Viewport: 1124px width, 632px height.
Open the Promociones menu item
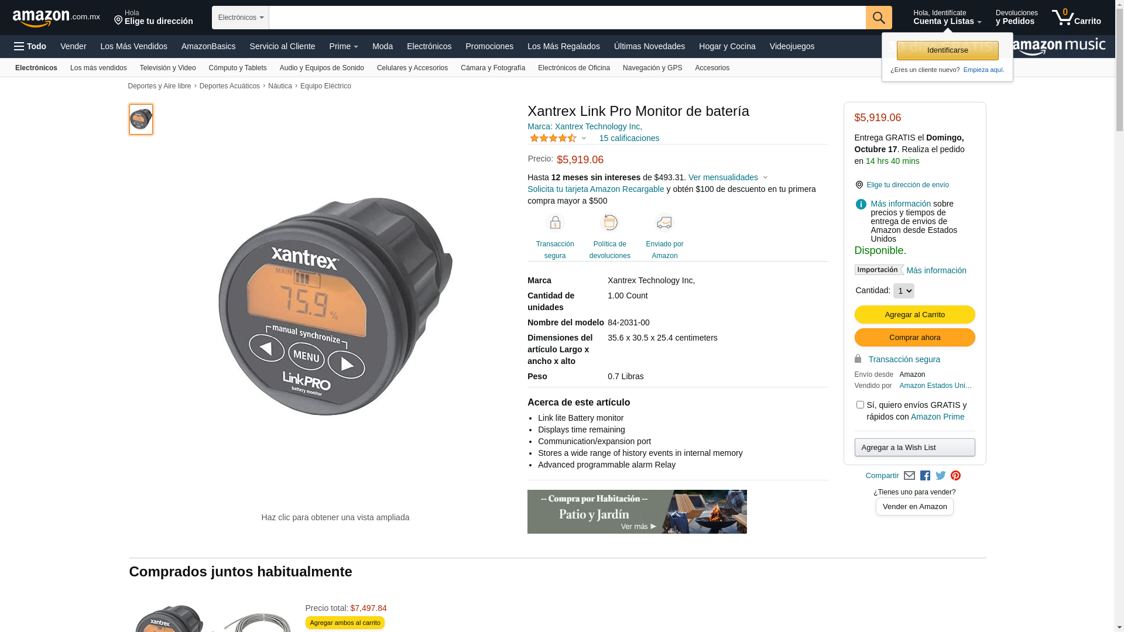pyautogui.click(x=489, y=46)
